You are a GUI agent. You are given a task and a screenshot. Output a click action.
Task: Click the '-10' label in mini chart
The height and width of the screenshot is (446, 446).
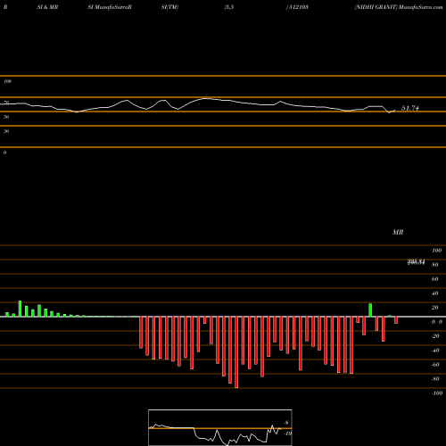click(x=287, y=434)
